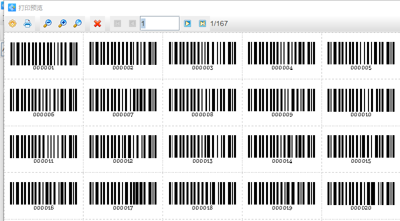Viewport: 400px width, 221px height.
Task: Open the print settings gear icon
Action: click(x=12, y=23)
